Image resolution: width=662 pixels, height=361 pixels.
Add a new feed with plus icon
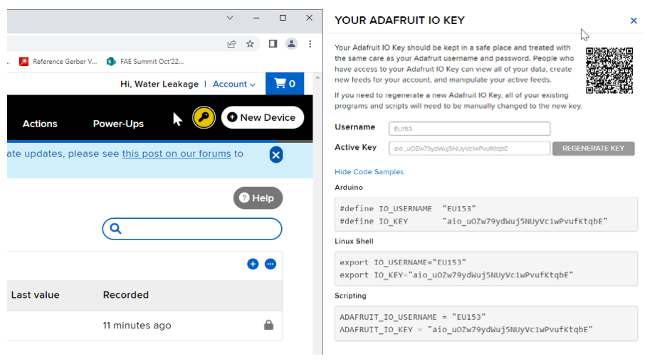tap(253, 264)
